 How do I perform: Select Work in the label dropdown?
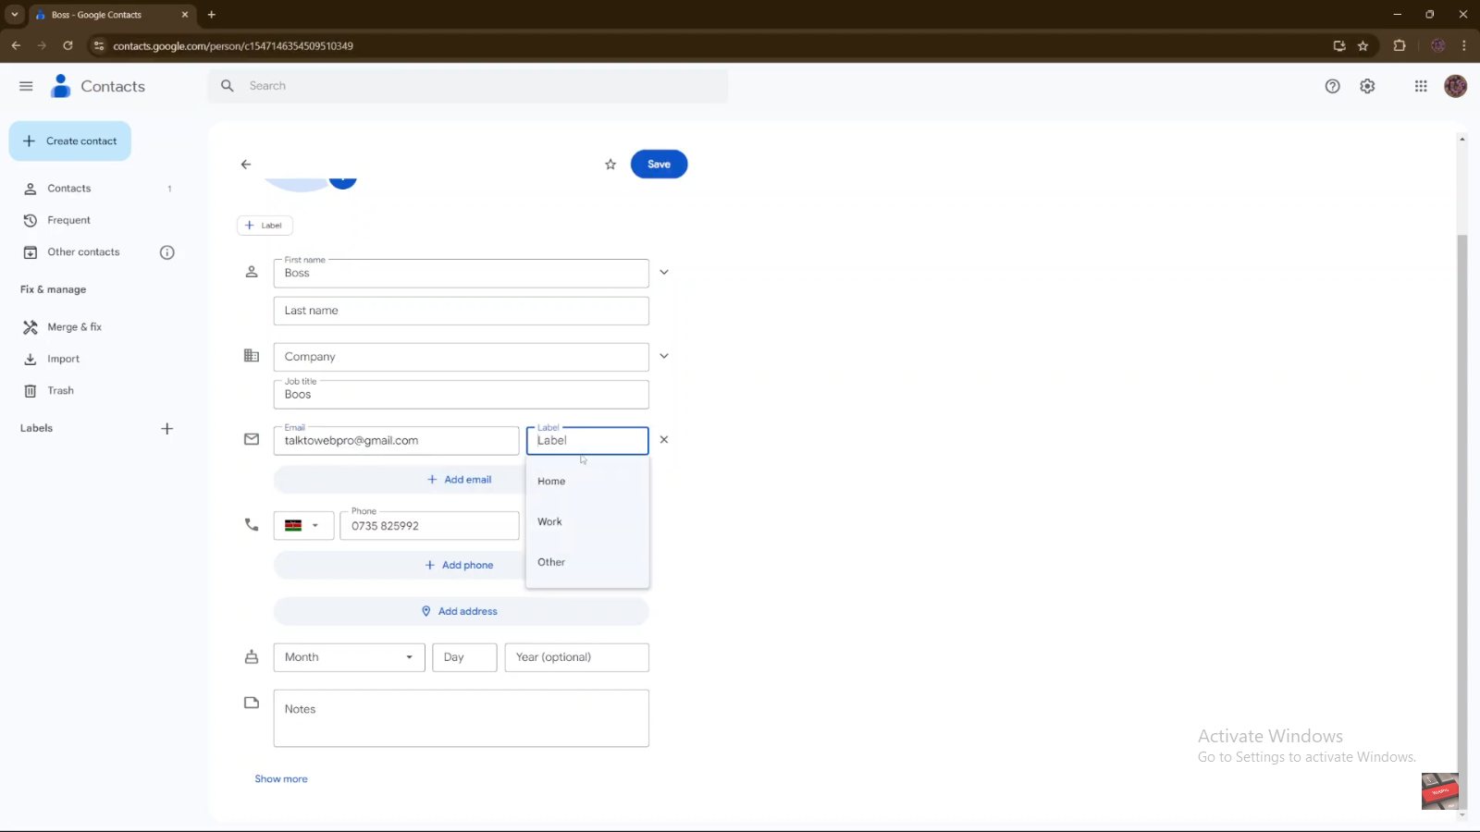[587, 521]
